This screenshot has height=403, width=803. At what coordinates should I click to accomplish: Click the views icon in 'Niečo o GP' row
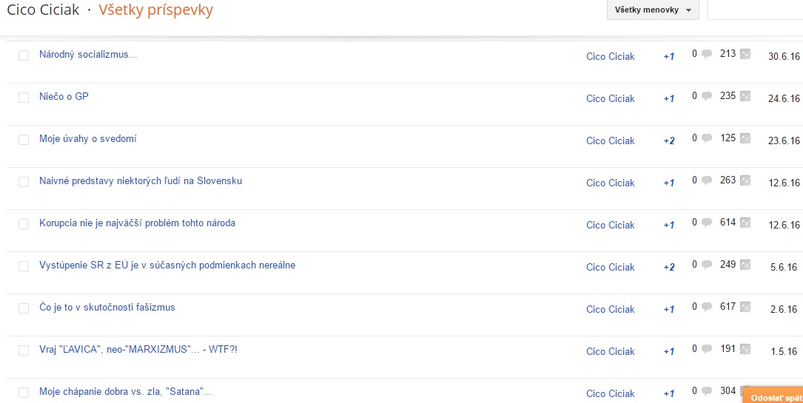pos(745,96)
